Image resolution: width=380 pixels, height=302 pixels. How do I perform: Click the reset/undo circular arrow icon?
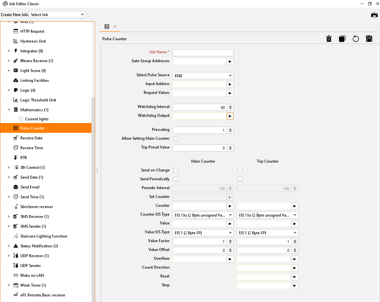pyautogui.click(x=356, y=39)
